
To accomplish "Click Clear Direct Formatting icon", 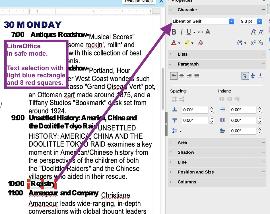I will pos(200,43).
